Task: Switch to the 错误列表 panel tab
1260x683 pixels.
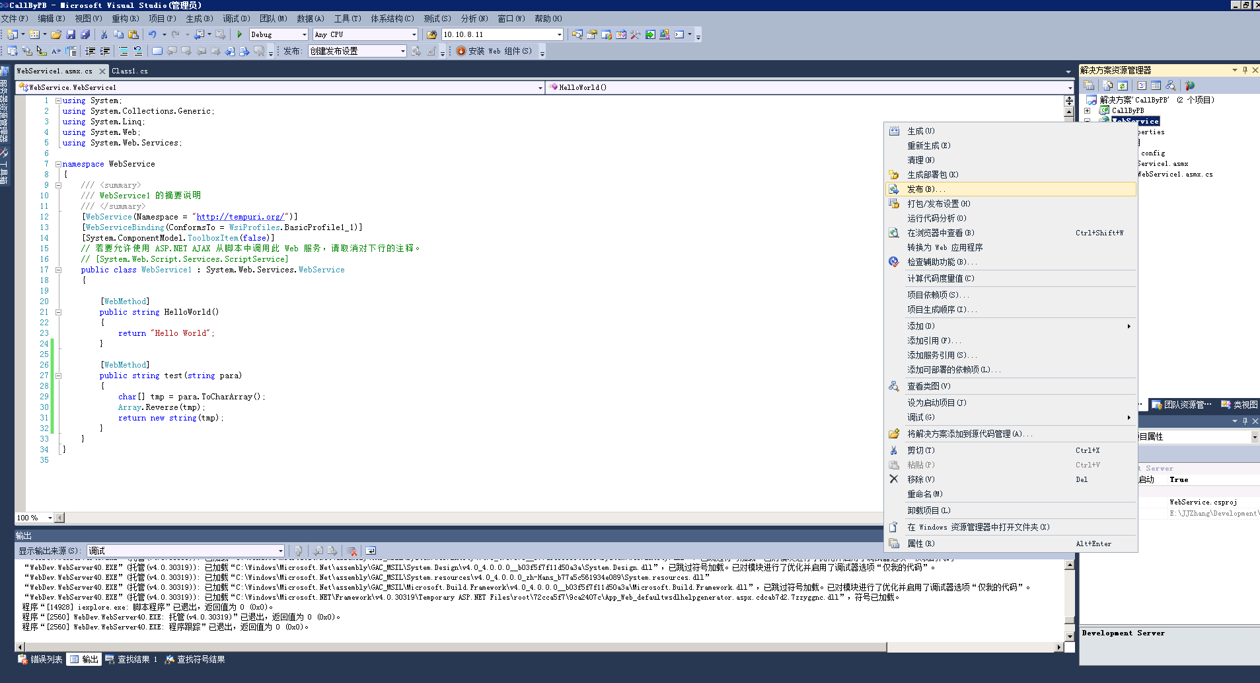Action: (45, 659)
